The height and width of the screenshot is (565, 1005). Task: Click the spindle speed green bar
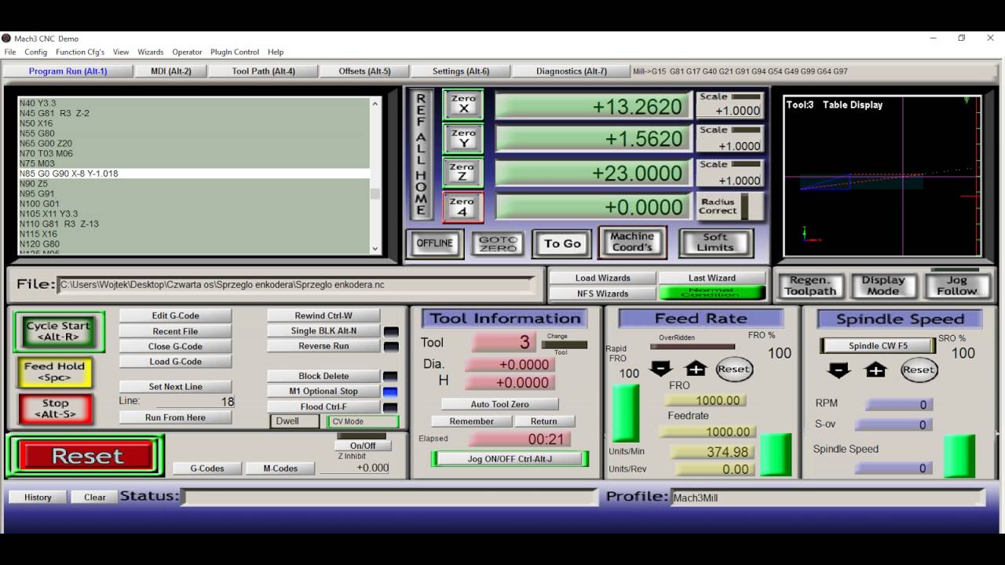[959, 456]
